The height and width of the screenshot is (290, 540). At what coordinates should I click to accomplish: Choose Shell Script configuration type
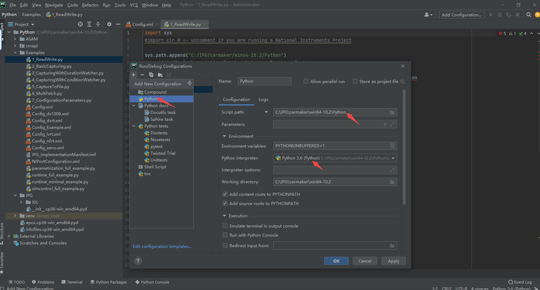(155, 167)
